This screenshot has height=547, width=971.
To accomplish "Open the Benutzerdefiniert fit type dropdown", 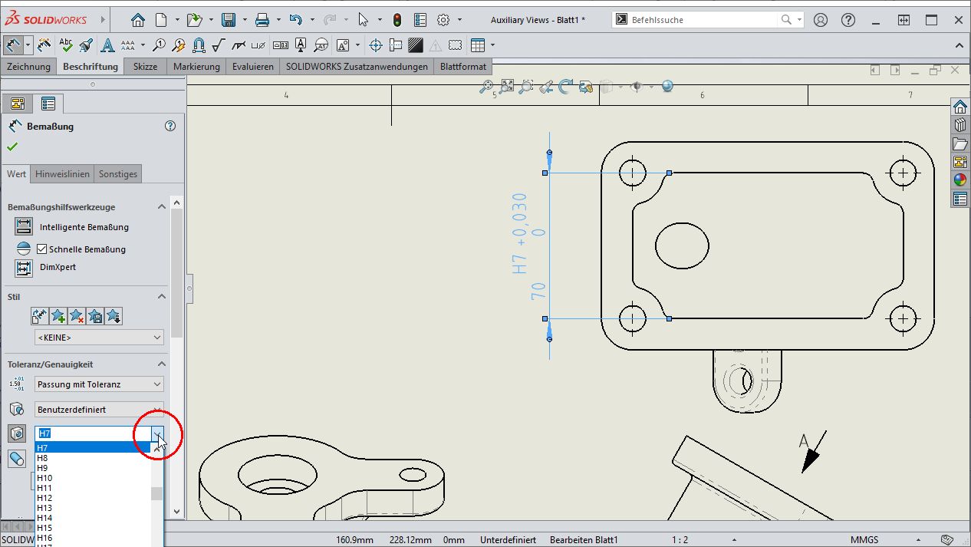I will pos(99,410).
